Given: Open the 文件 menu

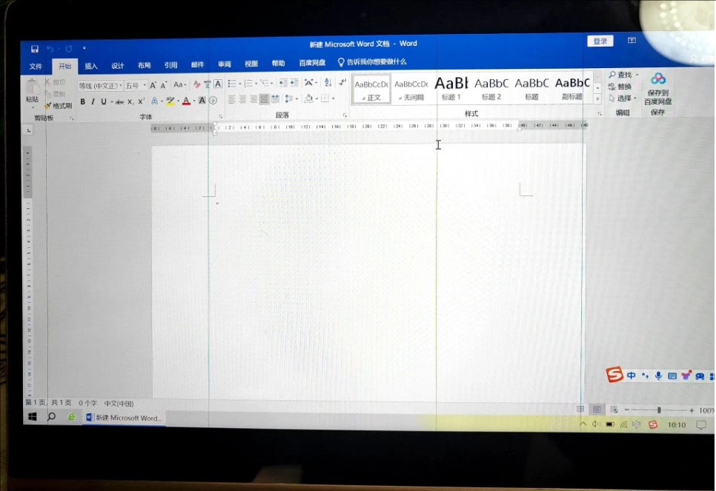Looking at the screenshot, I should coord(36,66).
